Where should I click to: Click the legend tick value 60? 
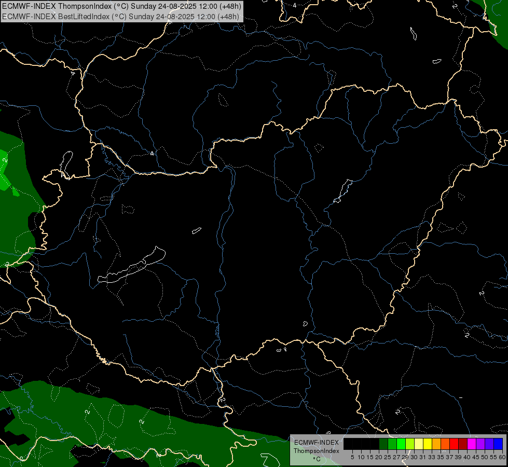tap(502, 457)
